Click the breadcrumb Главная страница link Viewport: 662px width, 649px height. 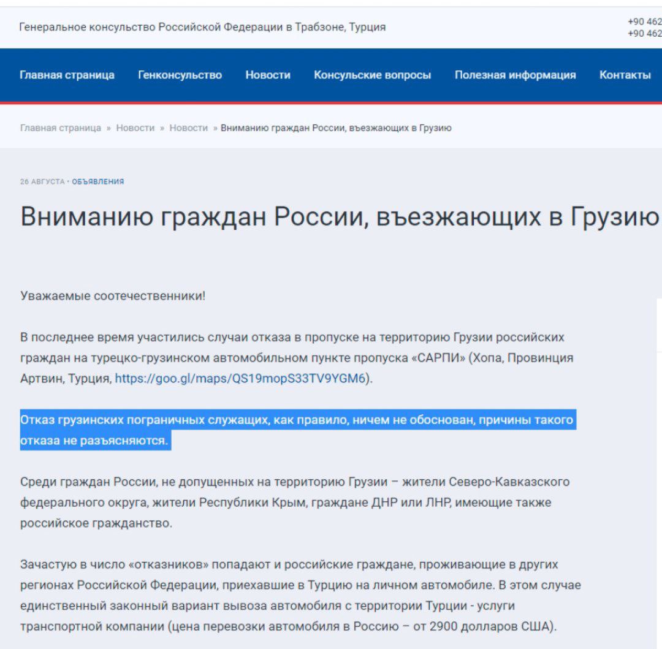point(60,128)
